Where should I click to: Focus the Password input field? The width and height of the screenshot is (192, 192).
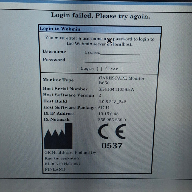point(112,61)
